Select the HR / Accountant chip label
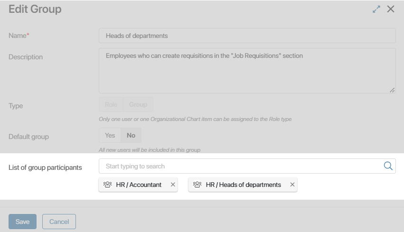Image resolution: width=404 pixels, height=232 pixels. point(139,185)
